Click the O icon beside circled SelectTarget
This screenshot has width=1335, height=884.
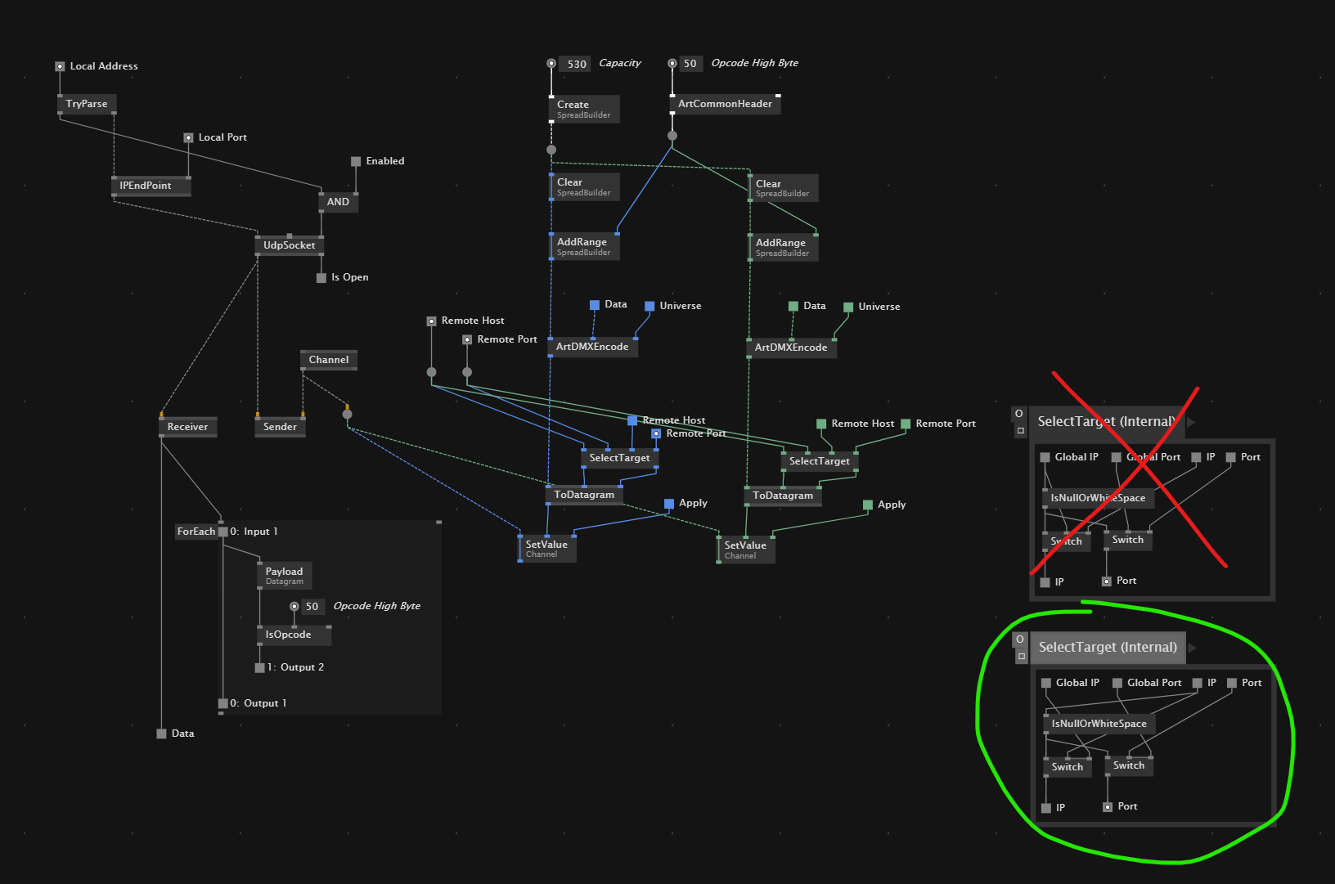click(1019, 639)
